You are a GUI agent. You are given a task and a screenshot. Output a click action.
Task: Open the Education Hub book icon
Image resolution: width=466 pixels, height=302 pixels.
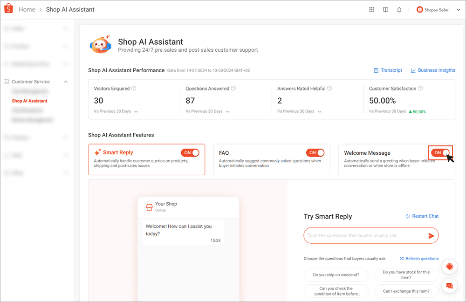tap(385, 9)
